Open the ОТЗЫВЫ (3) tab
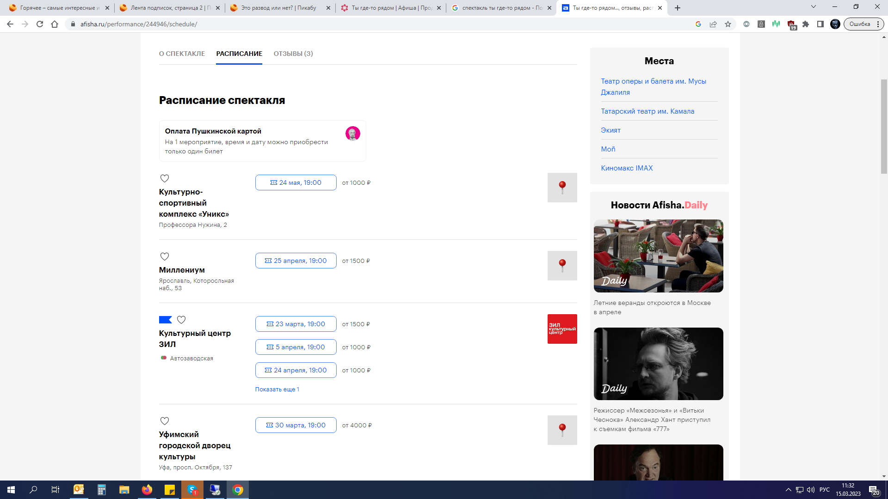 pyautogui.click(x=293, y=54)
